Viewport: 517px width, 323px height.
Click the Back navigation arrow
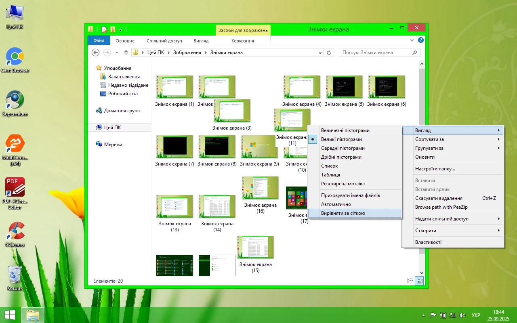click(96, 52)
